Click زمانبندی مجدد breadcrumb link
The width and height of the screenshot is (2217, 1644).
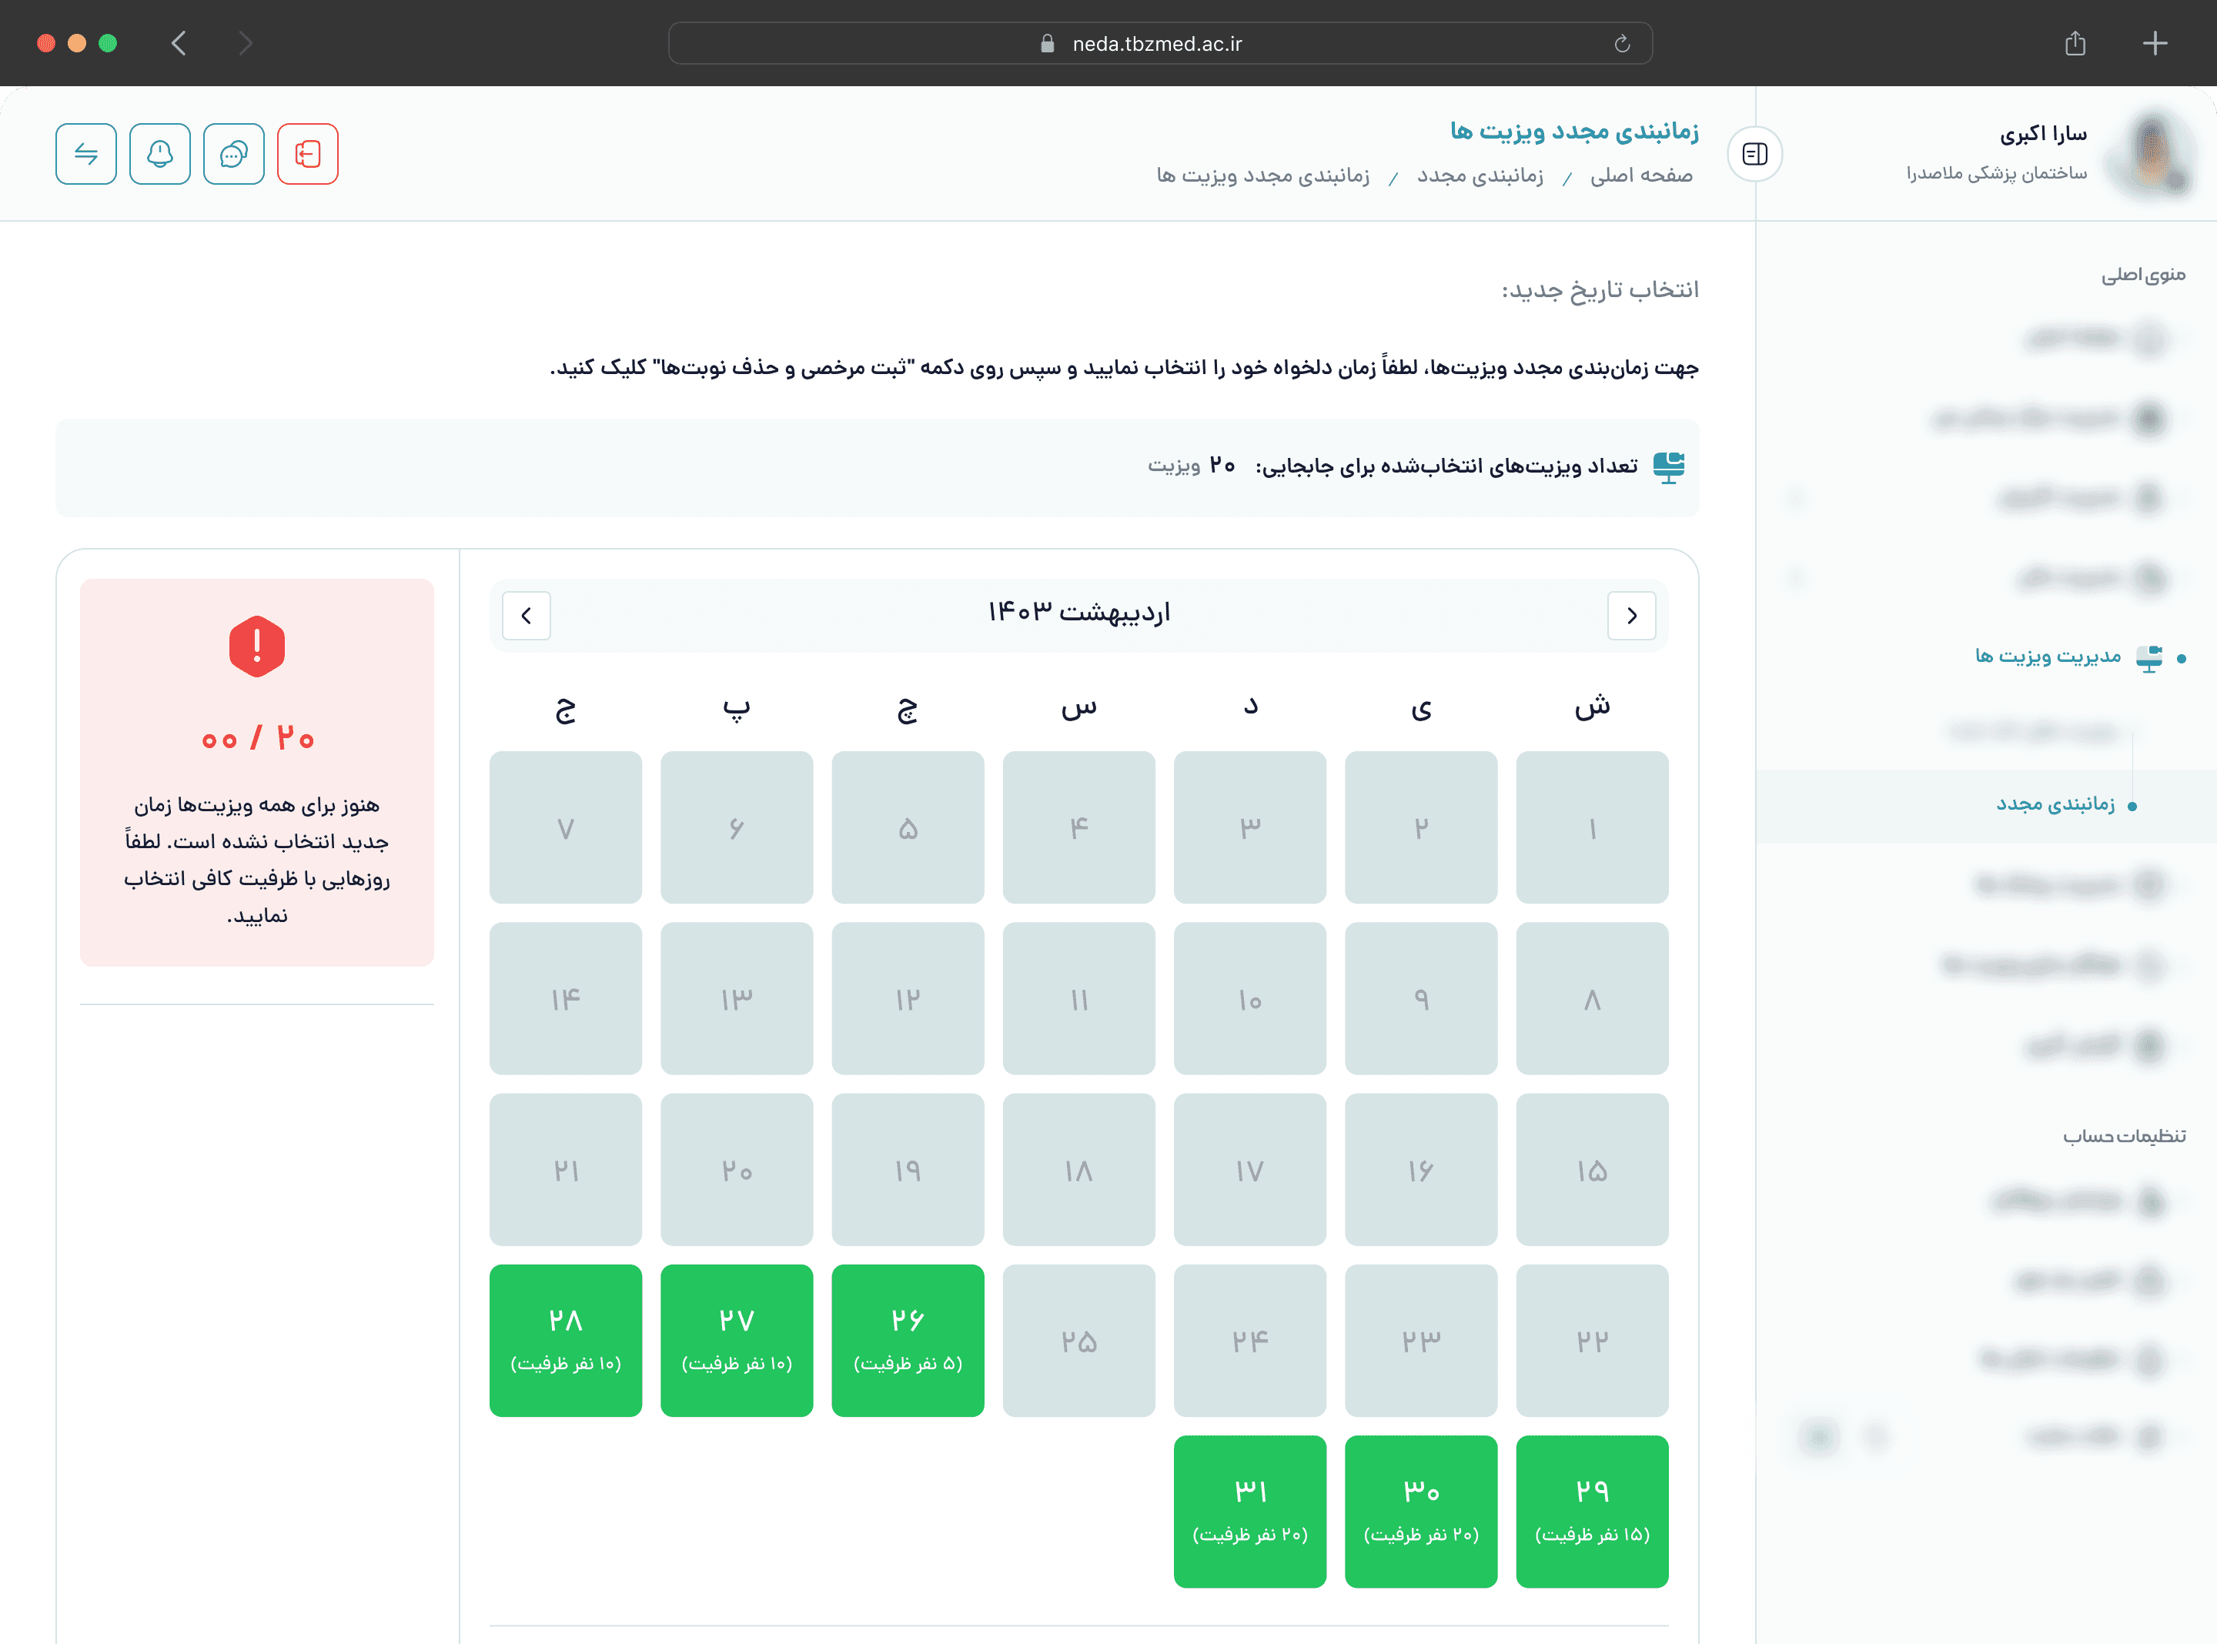(x=1480, y=176)
